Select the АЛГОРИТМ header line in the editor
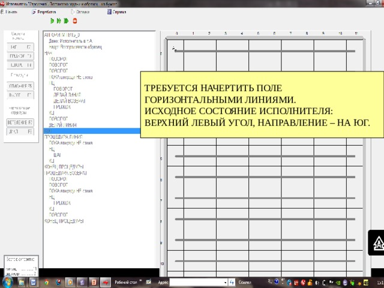Image resolution: width=384 pixels, height=288 pixels. point(62,35)
